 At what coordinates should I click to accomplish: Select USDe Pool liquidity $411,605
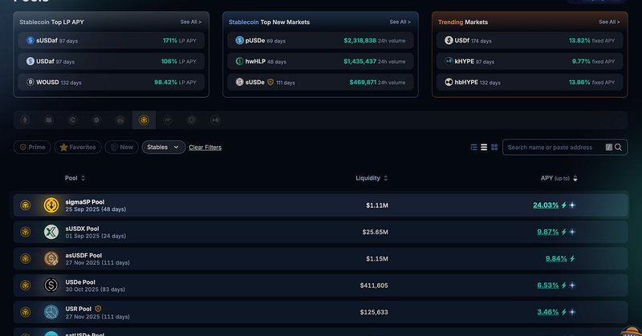[x=374, y=285]
